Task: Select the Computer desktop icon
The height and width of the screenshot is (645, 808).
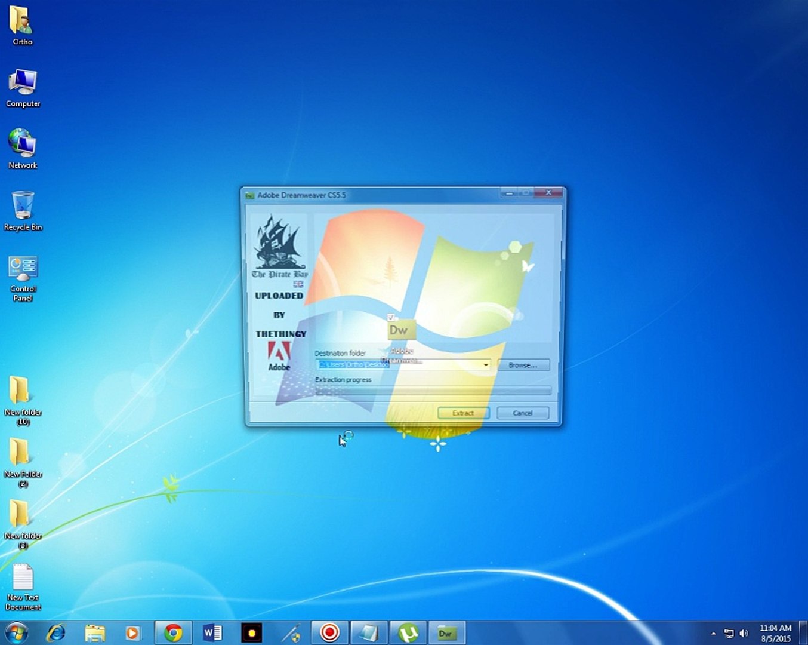Action: point(23,87)
